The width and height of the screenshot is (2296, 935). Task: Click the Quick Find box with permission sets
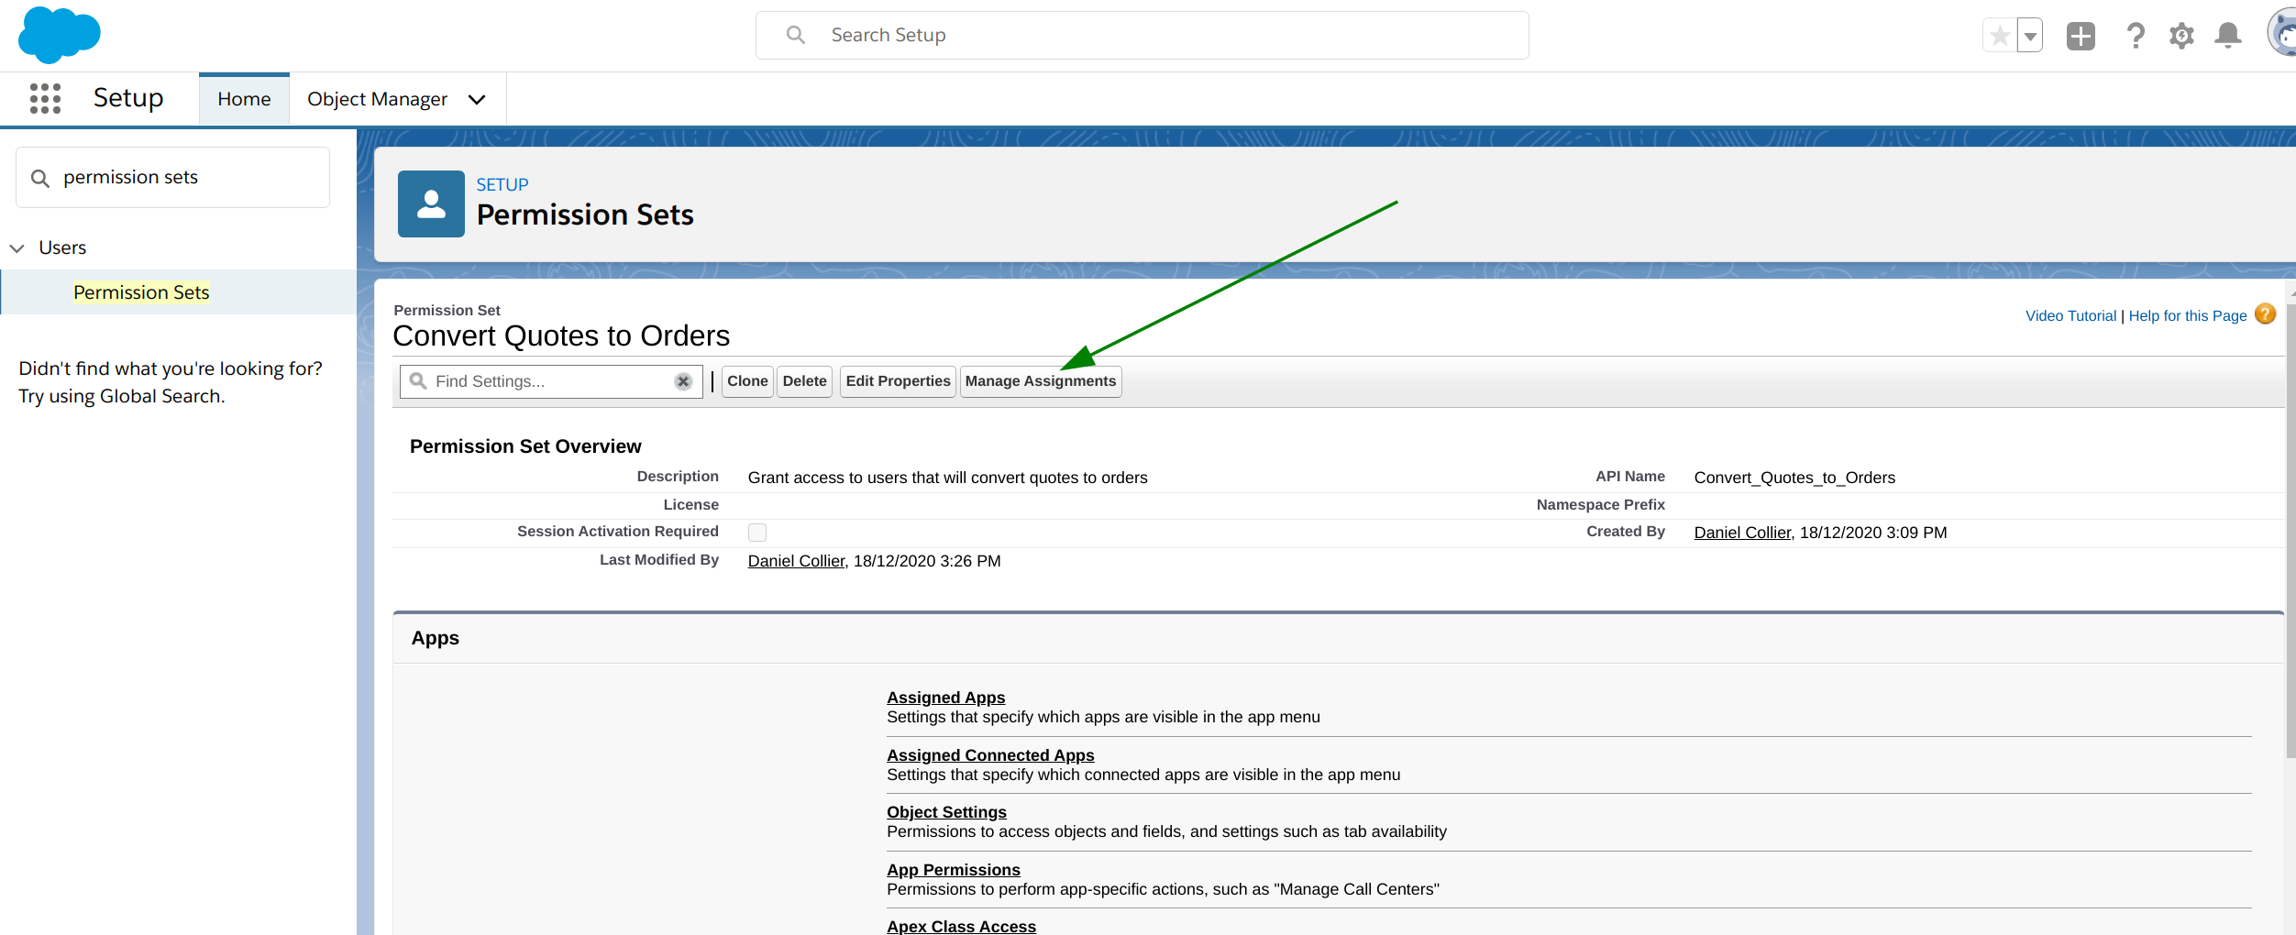pos(172,177)
